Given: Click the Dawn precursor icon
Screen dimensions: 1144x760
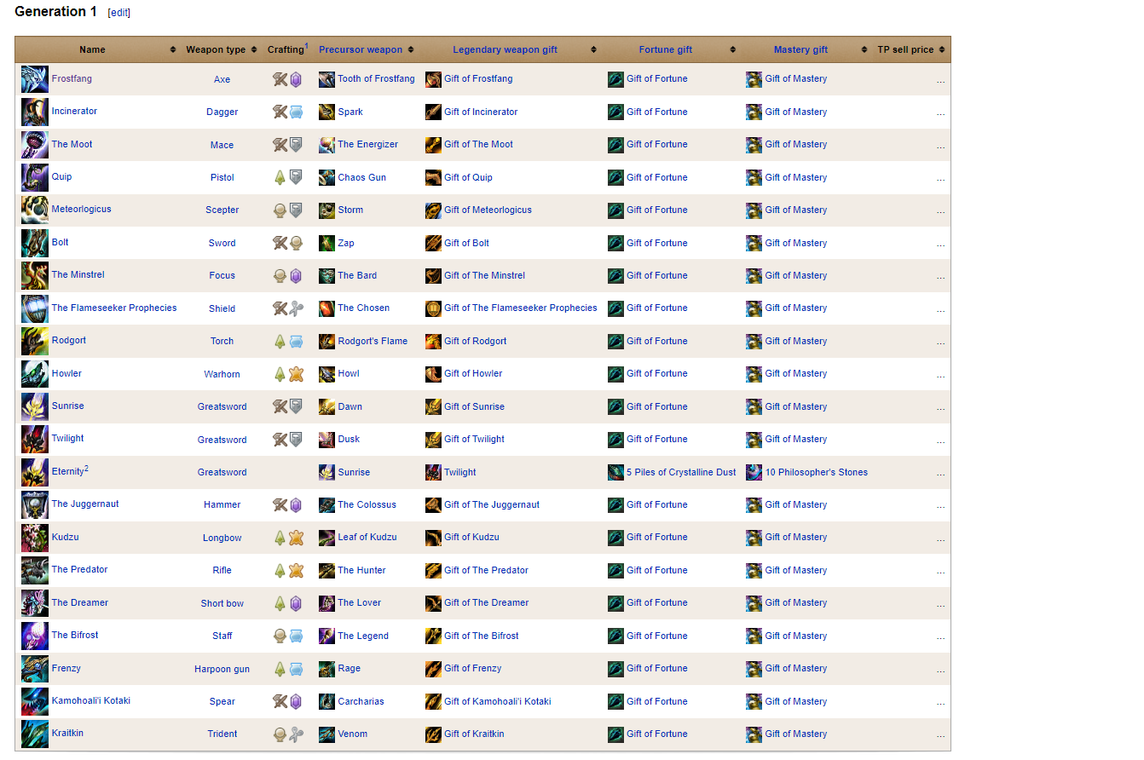Looking at the screenshot, I should [x=326, y=406].
